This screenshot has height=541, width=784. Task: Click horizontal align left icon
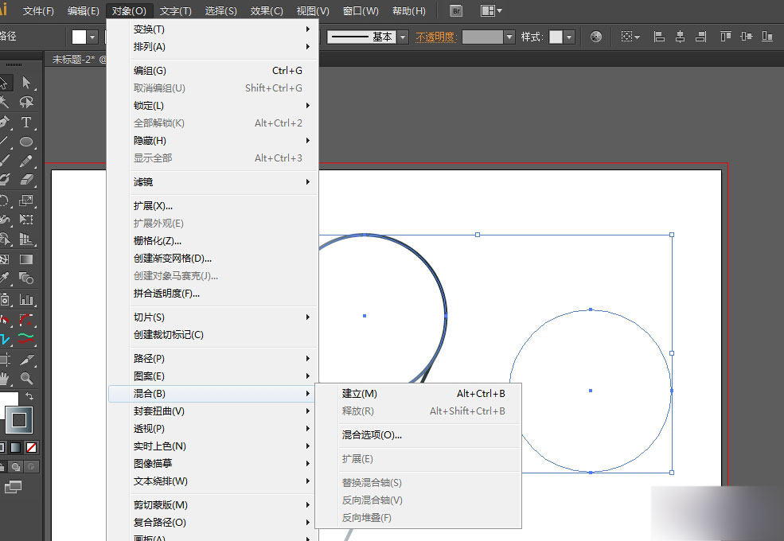pyautogui.click(x=660, y=37)
